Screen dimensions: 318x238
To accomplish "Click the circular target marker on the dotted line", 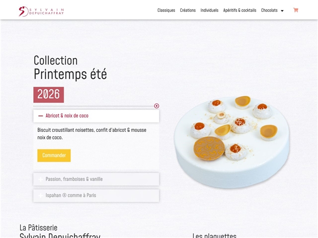I will (157, 106).
